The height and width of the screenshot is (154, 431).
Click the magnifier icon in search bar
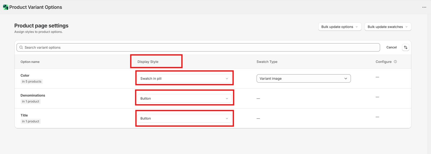pos(21,47)
